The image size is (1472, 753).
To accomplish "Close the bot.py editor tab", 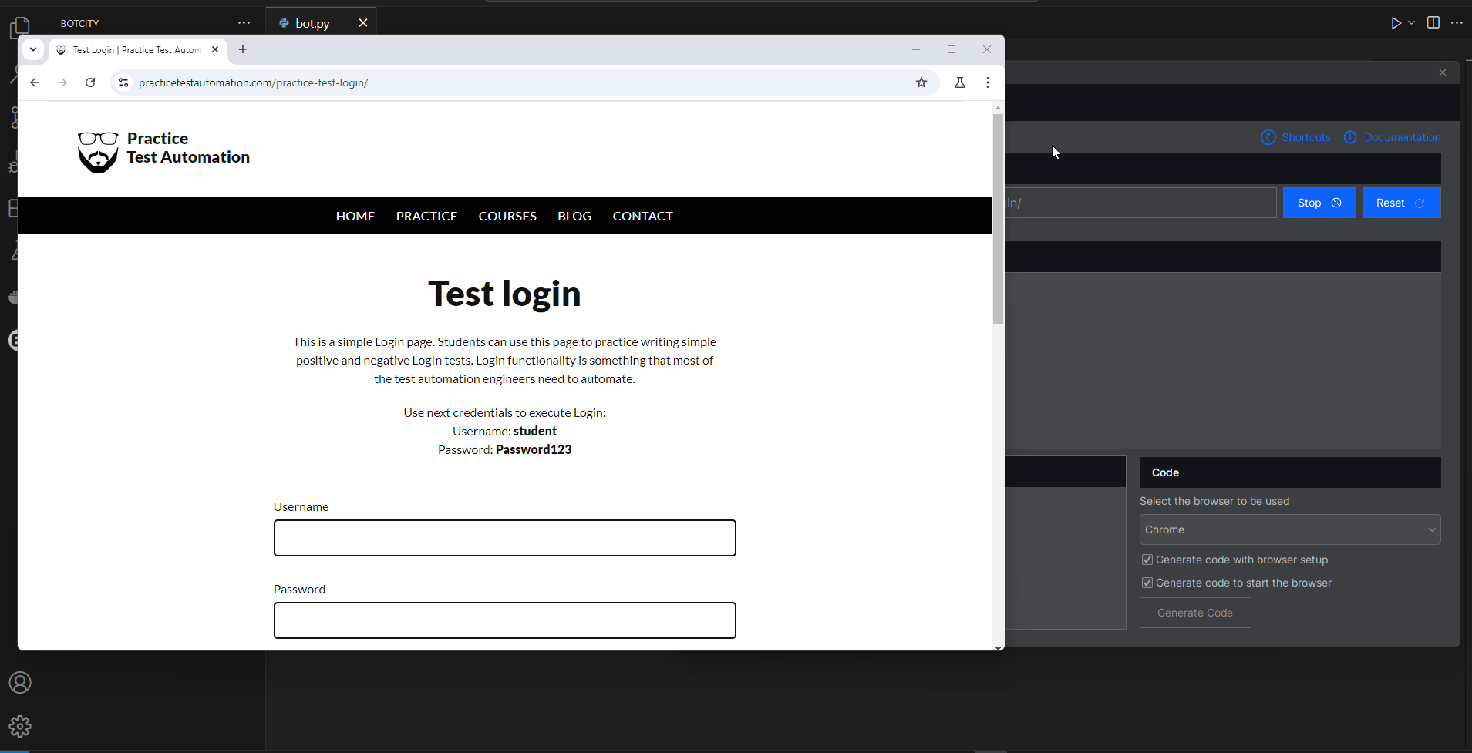I will [x=363, y=23].
